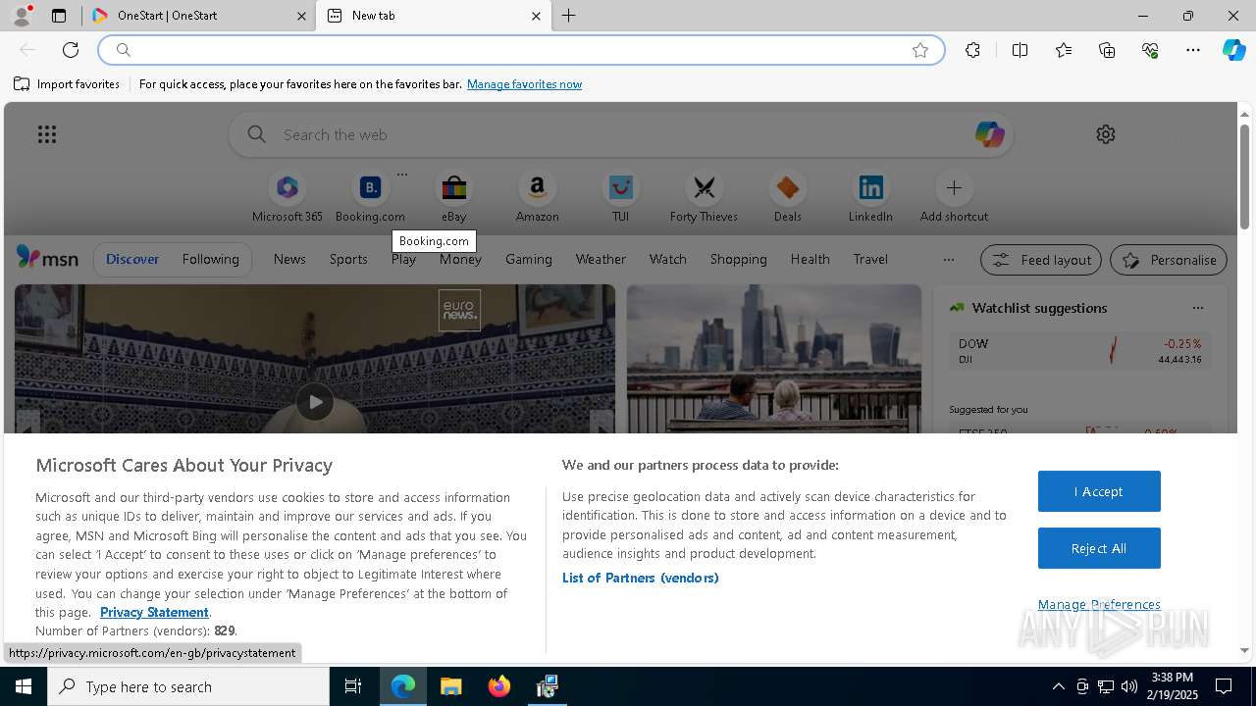Open Copilot sidebar icon
The width and height of the screenshot is (1256, 706).
(1233, 50)
